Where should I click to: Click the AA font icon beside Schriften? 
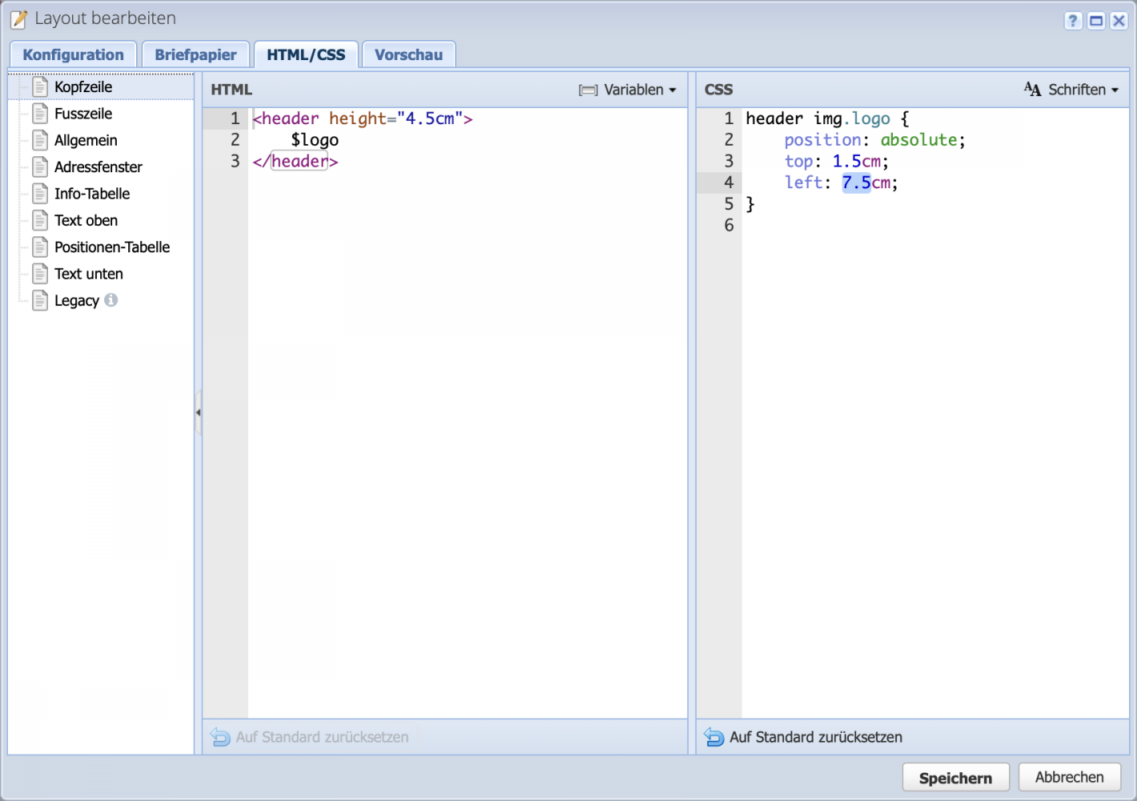tap(1033, 89)
